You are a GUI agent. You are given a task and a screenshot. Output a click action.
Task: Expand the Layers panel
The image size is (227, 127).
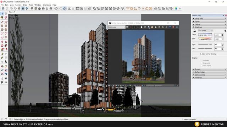(x=209, y=24)
